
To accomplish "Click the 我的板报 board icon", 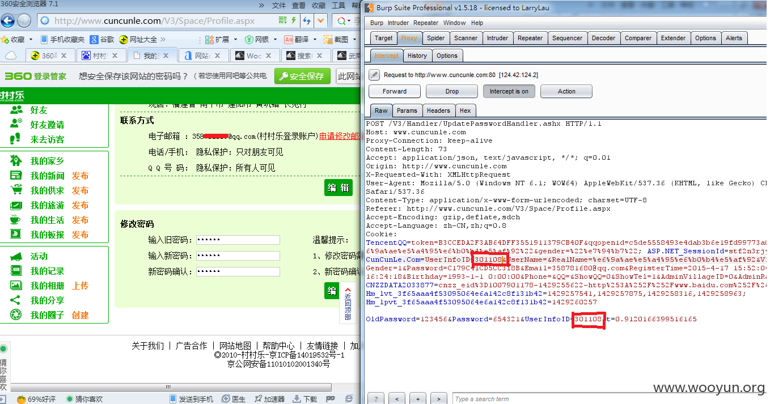I will [x=16, y=235].
